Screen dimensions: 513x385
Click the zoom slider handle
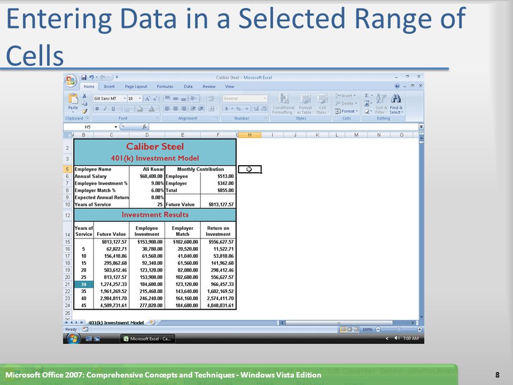(398, 329)
